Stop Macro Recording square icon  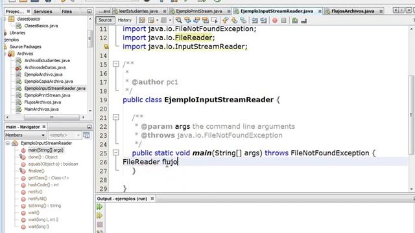point(284,20)
